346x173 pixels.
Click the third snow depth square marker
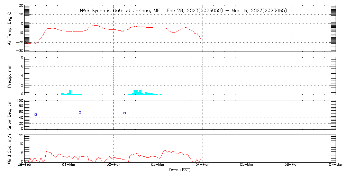(x=125, y=113)
